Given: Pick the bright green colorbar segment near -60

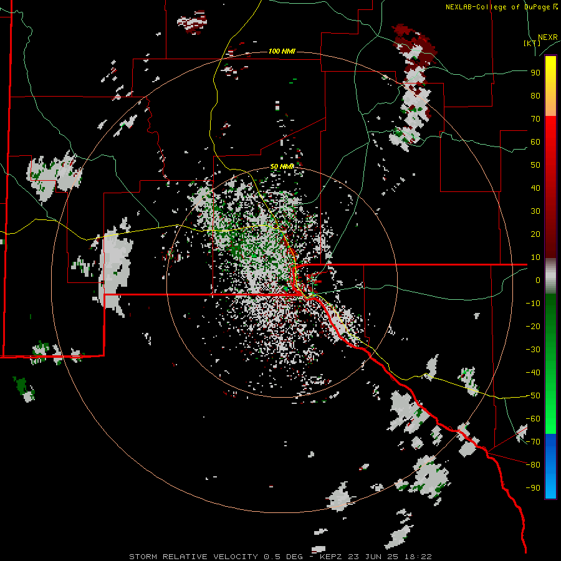Looking at the screenshot, I should (x=550, y=417).
